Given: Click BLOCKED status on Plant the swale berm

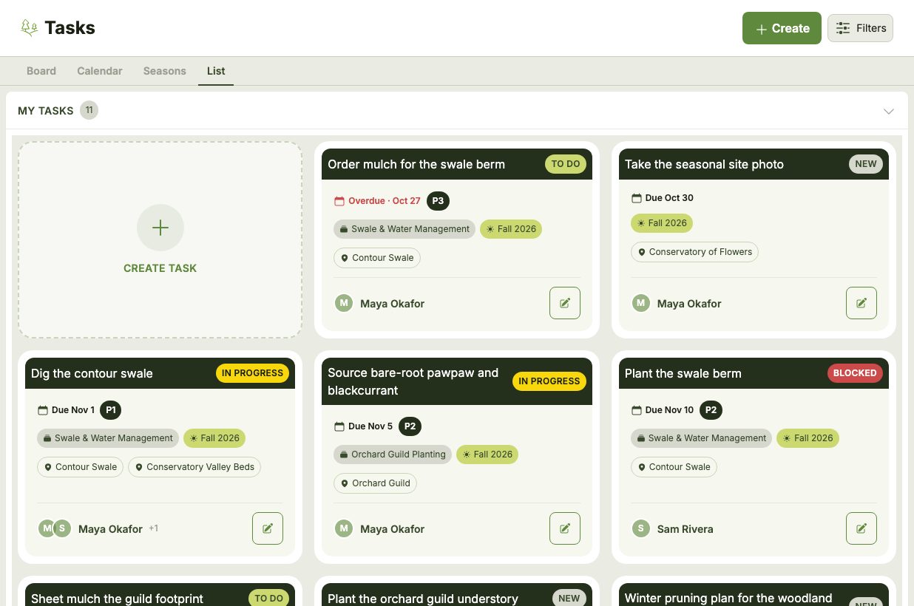Looking at the screenshot, I should pos(855,373).
